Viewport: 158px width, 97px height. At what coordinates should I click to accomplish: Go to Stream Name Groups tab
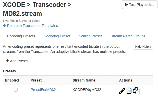click(x=128, y=36)
